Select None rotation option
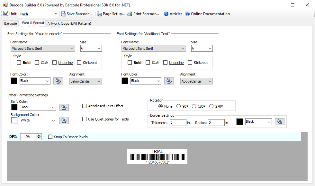Image resolution: width=315 pixels, height=186 pixels. (160, 106)
